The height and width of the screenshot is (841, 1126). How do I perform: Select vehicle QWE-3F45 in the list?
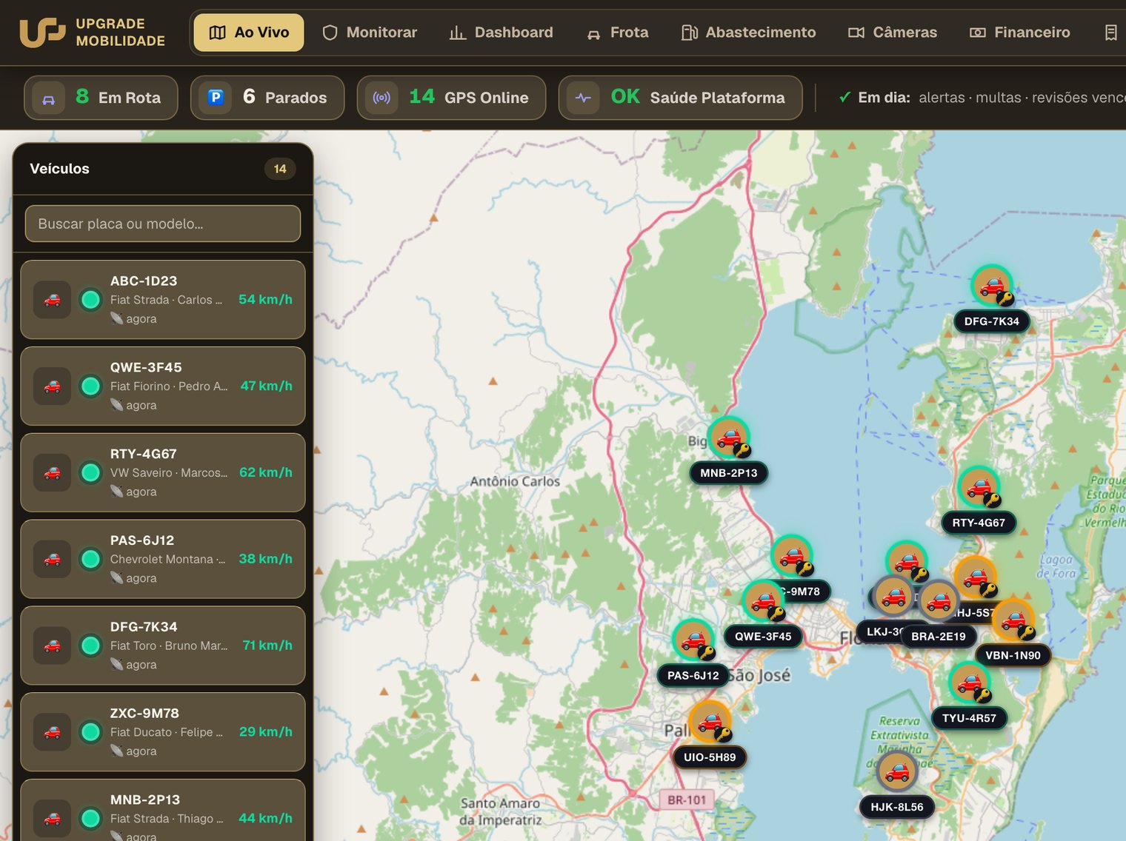pos(163,386)
